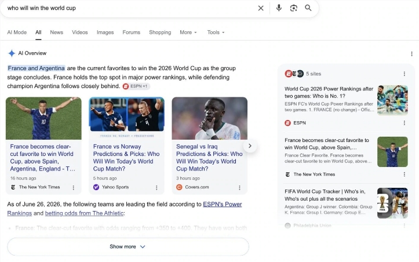The image size is (419, 262).
Task: Click Covers.com logo on the article card
Action: pos(179,187)
